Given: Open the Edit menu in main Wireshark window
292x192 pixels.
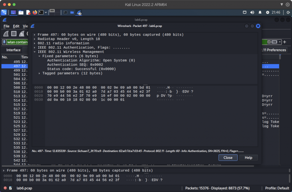Looking at the screenshot, I should point(16,26).
